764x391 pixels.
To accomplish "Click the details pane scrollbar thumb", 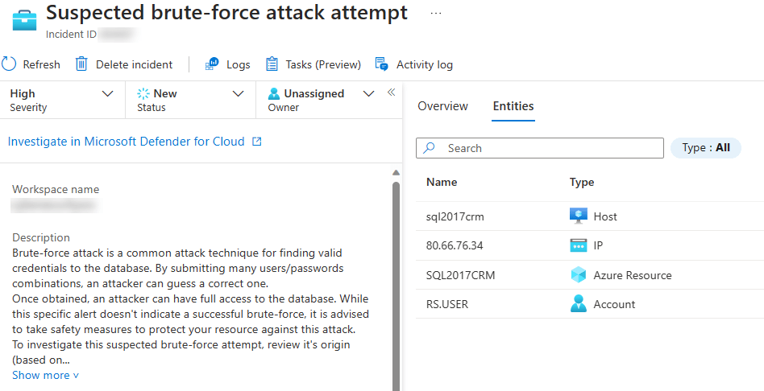I will click(397, 286).
